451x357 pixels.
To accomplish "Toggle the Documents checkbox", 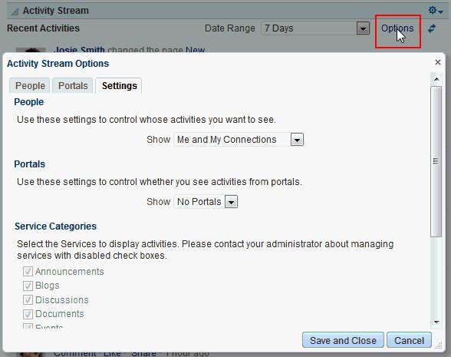I will click(28, 314).
